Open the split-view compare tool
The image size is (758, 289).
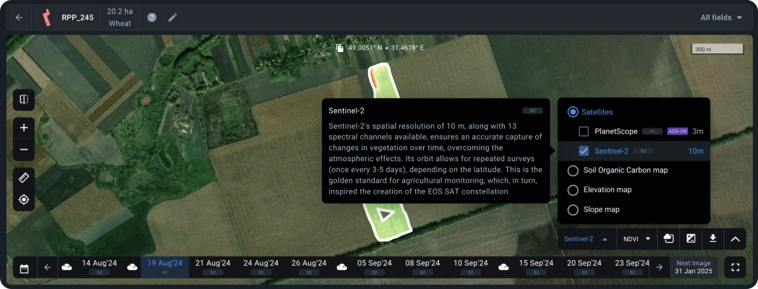pos(24,100)
